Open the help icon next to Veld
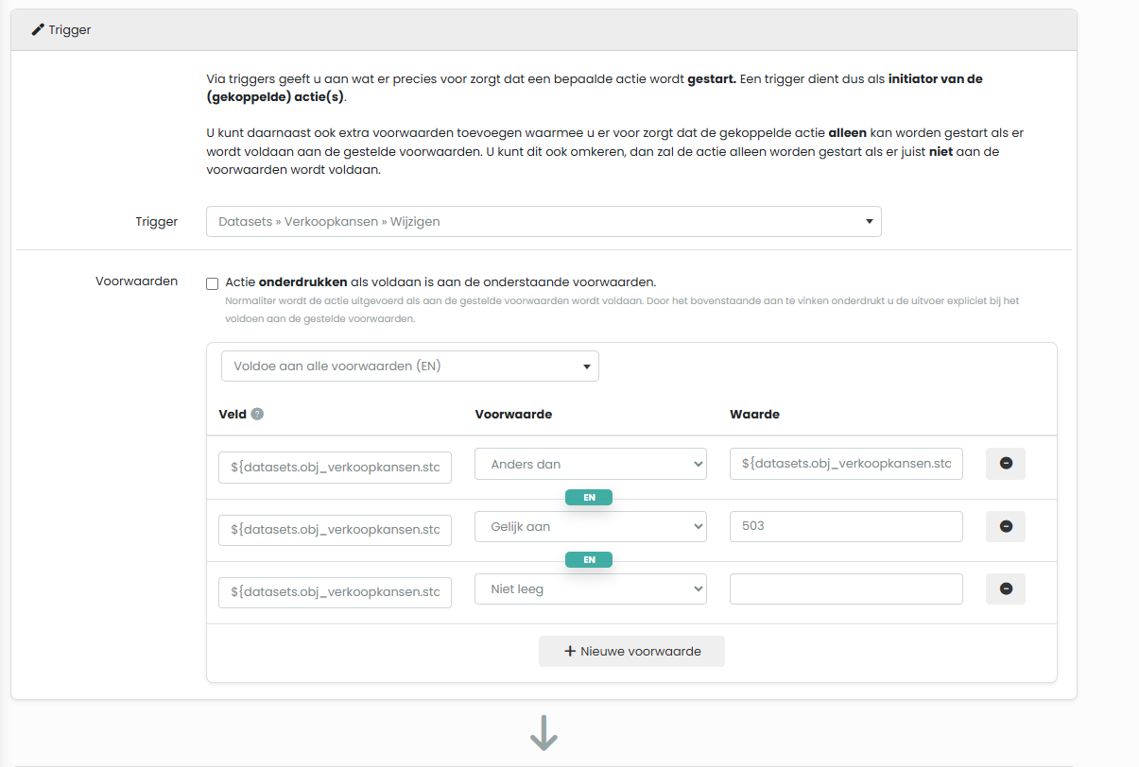The image size is (1139, 767). click(x=257, y=414)
